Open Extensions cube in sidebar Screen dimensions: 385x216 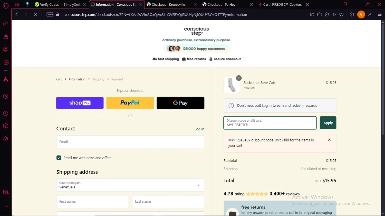coord(6,126)
